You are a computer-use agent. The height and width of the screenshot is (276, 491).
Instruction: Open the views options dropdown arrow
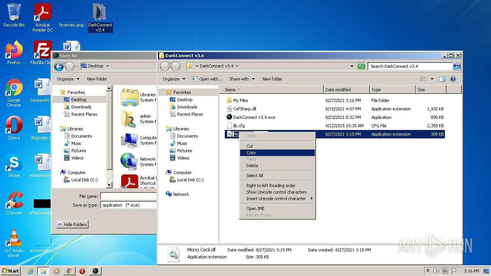coord(432,79)
